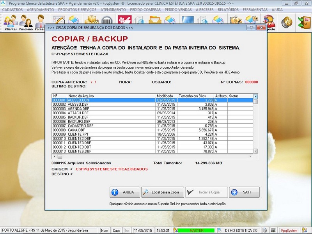Click the printer icon in the status bar

click(265, 230)
